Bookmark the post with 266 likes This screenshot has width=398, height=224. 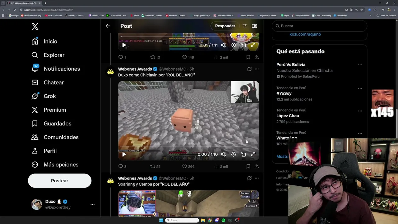[248, 166]
